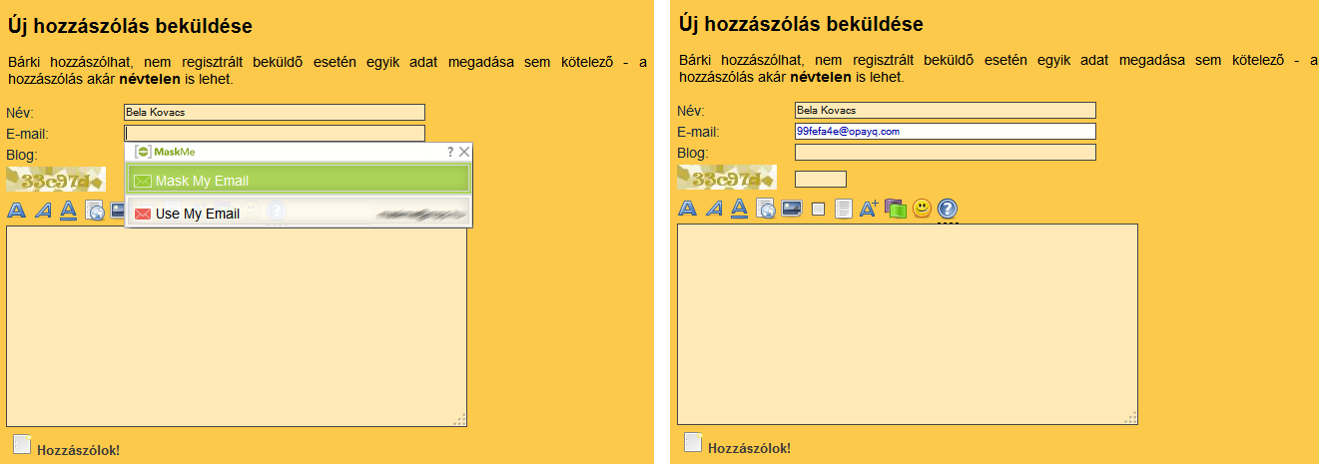Viewport: 1319px width, 464px height.
Task: Click the empty Blog input field
Action: click(x=945, y=153)
